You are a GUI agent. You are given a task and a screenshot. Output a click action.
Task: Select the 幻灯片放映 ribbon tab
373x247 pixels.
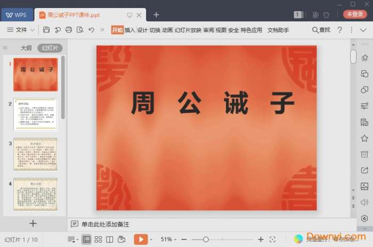point(188,30)
